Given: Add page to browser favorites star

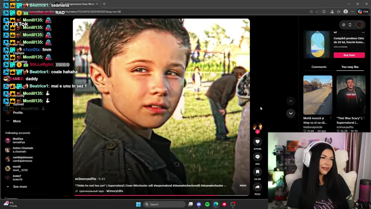Looking at the screenshot, I should 317,12.
